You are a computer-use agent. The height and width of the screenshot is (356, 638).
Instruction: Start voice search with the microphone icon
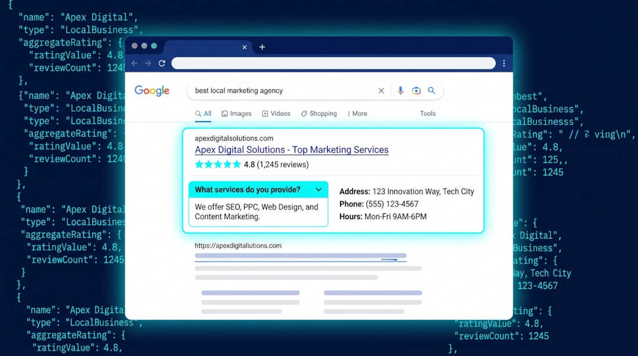pos(400,90)
